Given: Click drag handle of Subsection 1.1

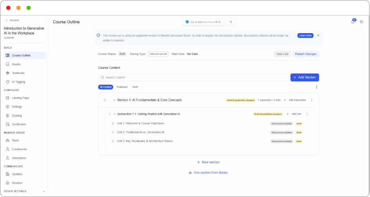Looking at the screenshot, I should (x=110, y=114).
